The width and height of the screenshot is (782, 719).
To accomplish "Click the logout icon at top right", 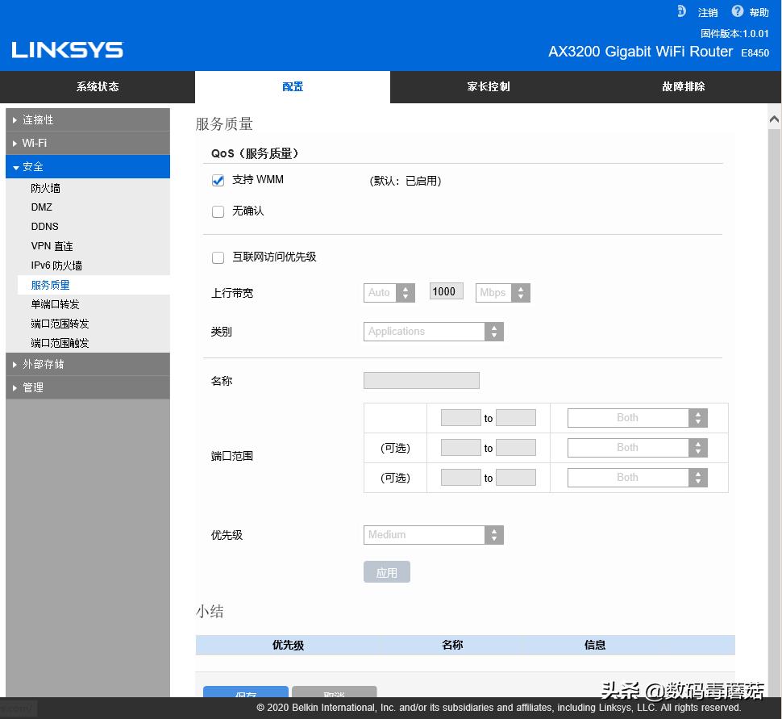I will click(x=683, y=12).
